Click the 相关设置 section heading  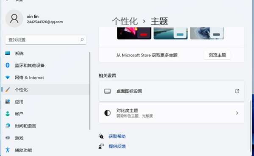(108, 75)
